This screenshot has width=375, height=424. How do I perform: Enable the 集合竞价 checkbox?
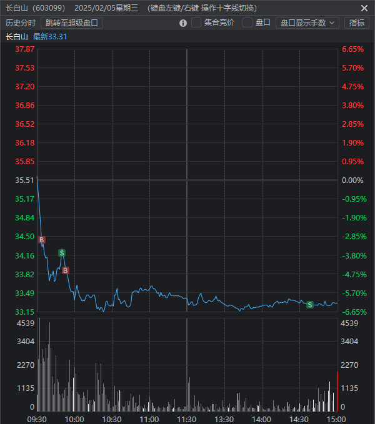(x=196, y=23)
